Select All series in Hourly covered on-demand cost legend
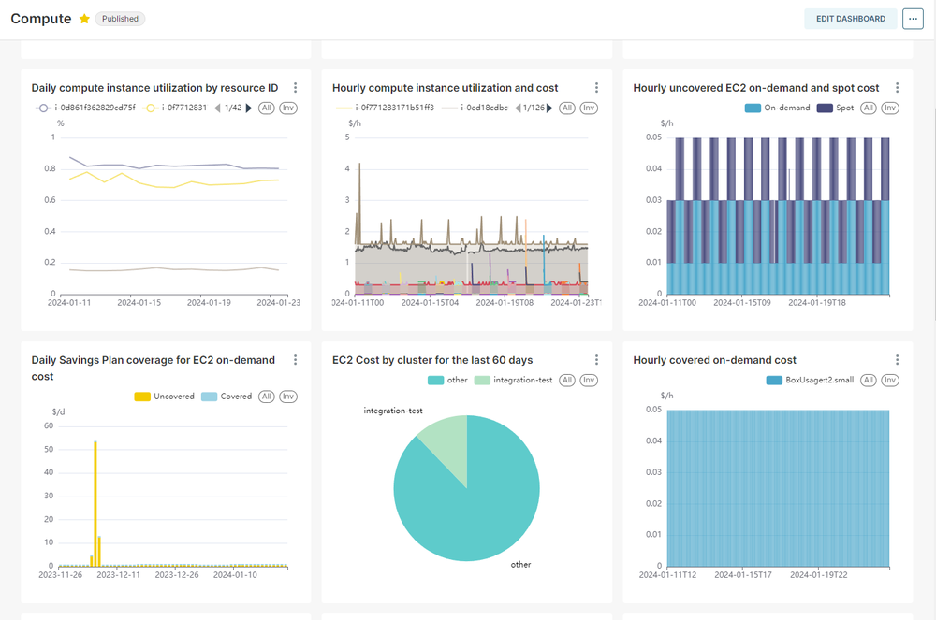Screen dimensions: 936x620 tap(869, 381)
